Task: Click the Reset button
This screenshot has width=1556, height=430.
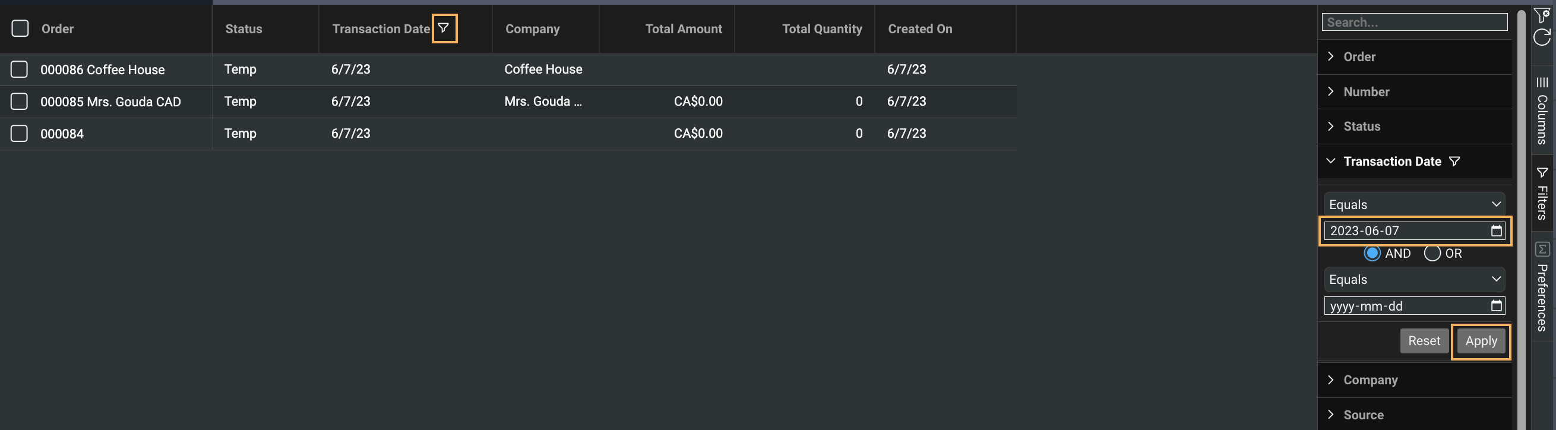Action: click(x=1424, y=342)
